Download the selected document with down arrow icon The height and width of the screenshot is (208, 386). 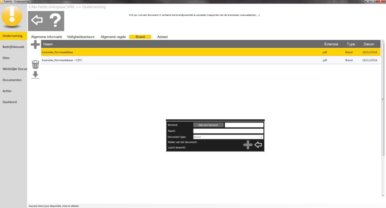click(x=36, y=74)
